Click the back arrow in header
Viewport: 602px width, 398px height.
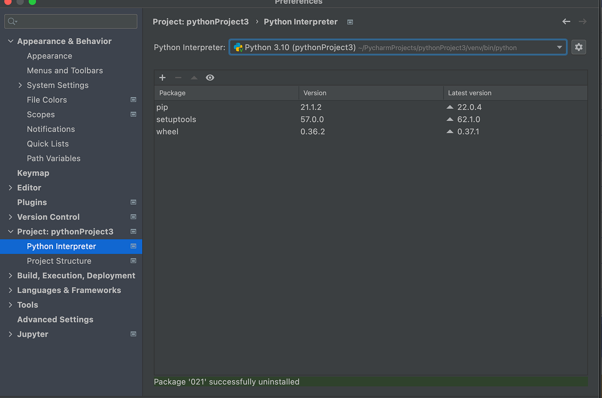566,21
